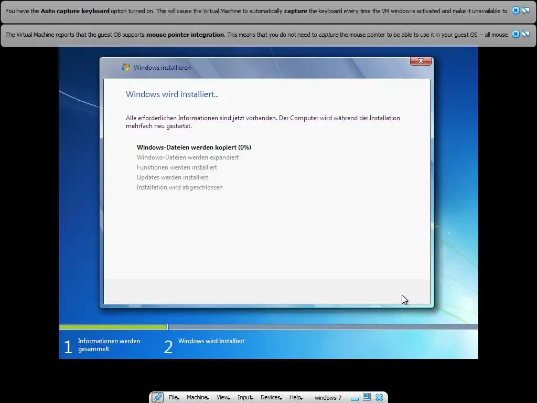537x403 pixels.
Task: Open the Machine menu
Action: (198, 397)
